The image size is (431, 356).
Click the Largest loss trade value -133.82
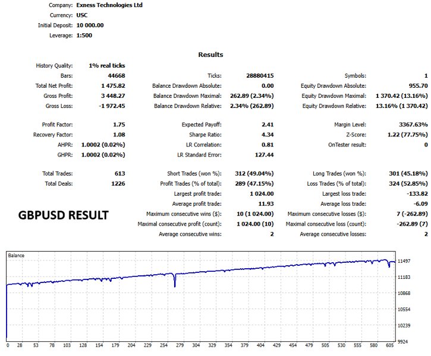(x=417, y=194)
